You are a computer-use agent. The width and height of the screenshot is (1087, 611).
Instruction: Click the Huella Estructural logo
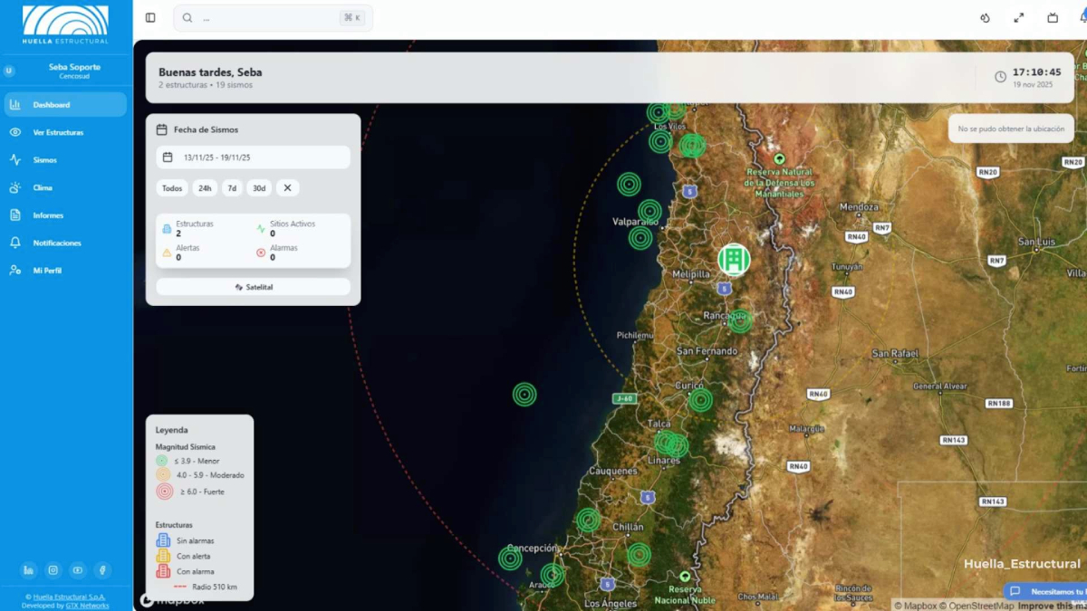click(65, 24)
